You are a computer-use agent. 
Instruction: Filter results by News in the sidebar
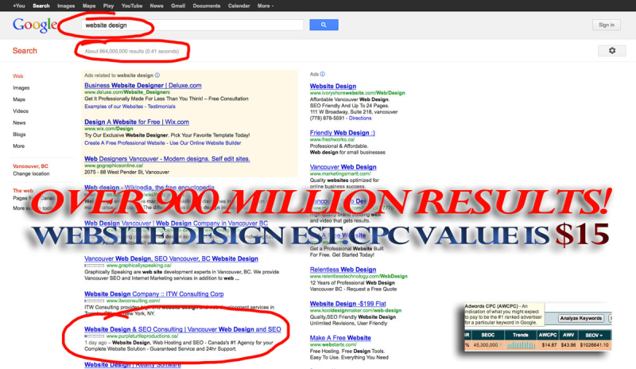point(19,122)
